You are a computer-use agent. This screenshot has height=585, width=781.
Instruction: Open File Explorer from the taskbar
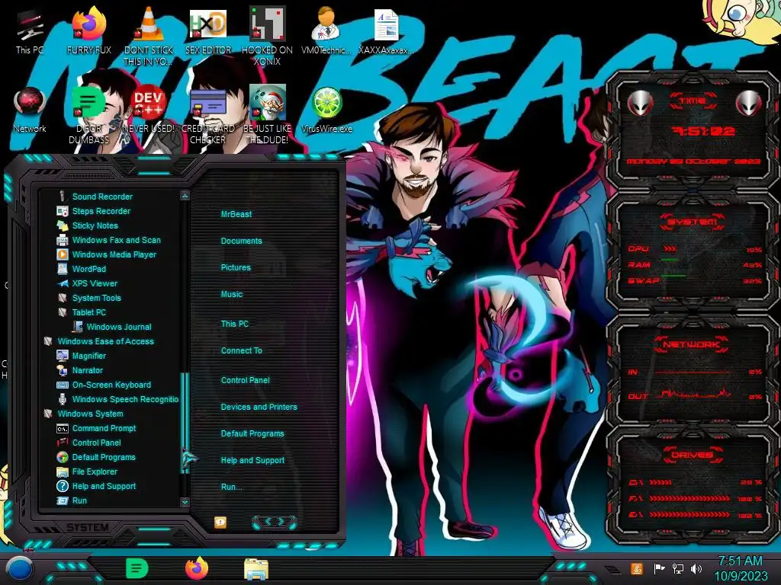(x=256, y=569)
